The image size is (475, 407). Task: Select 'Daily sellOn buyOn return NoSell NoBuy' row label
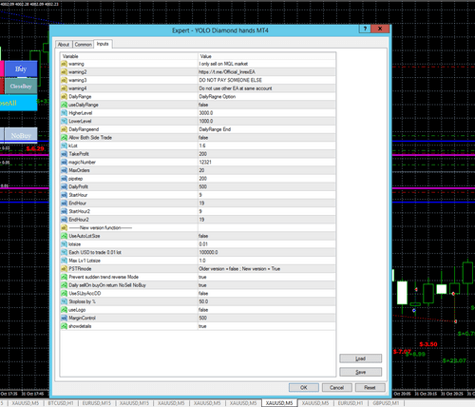(x=107, y=285)
